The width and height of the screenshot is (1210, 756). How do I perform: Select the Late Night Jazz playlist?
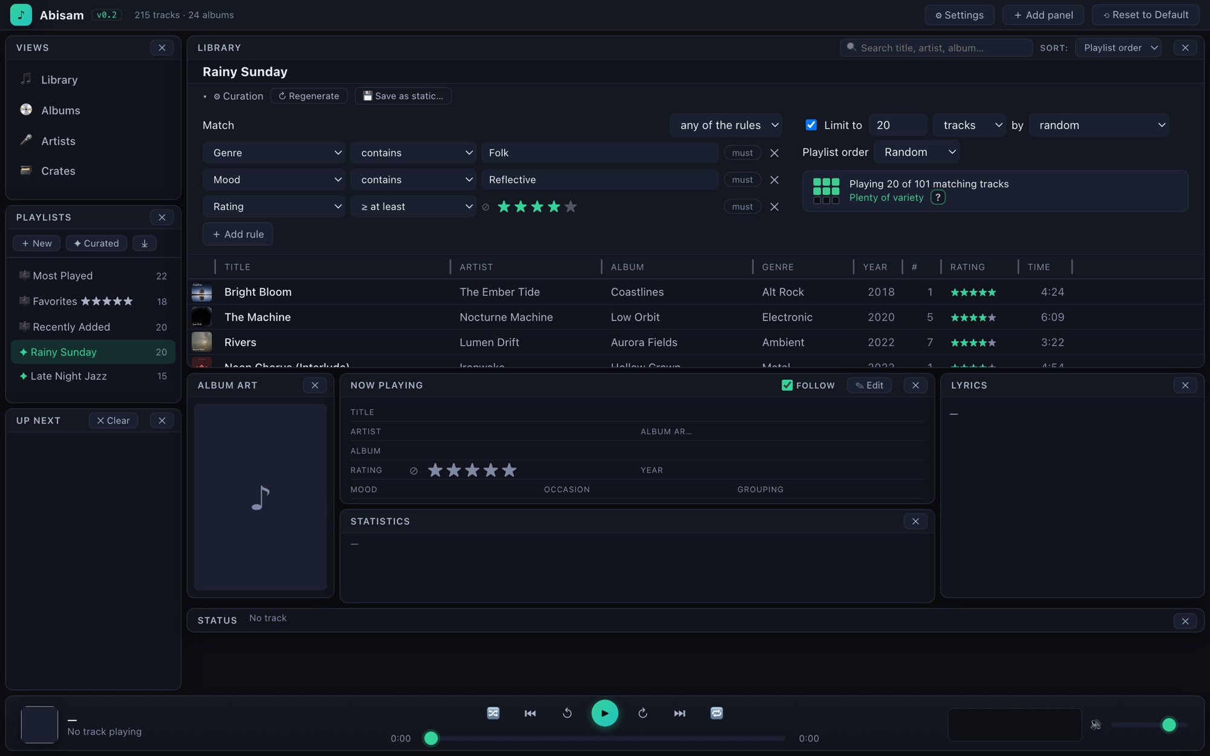point(93,376)
